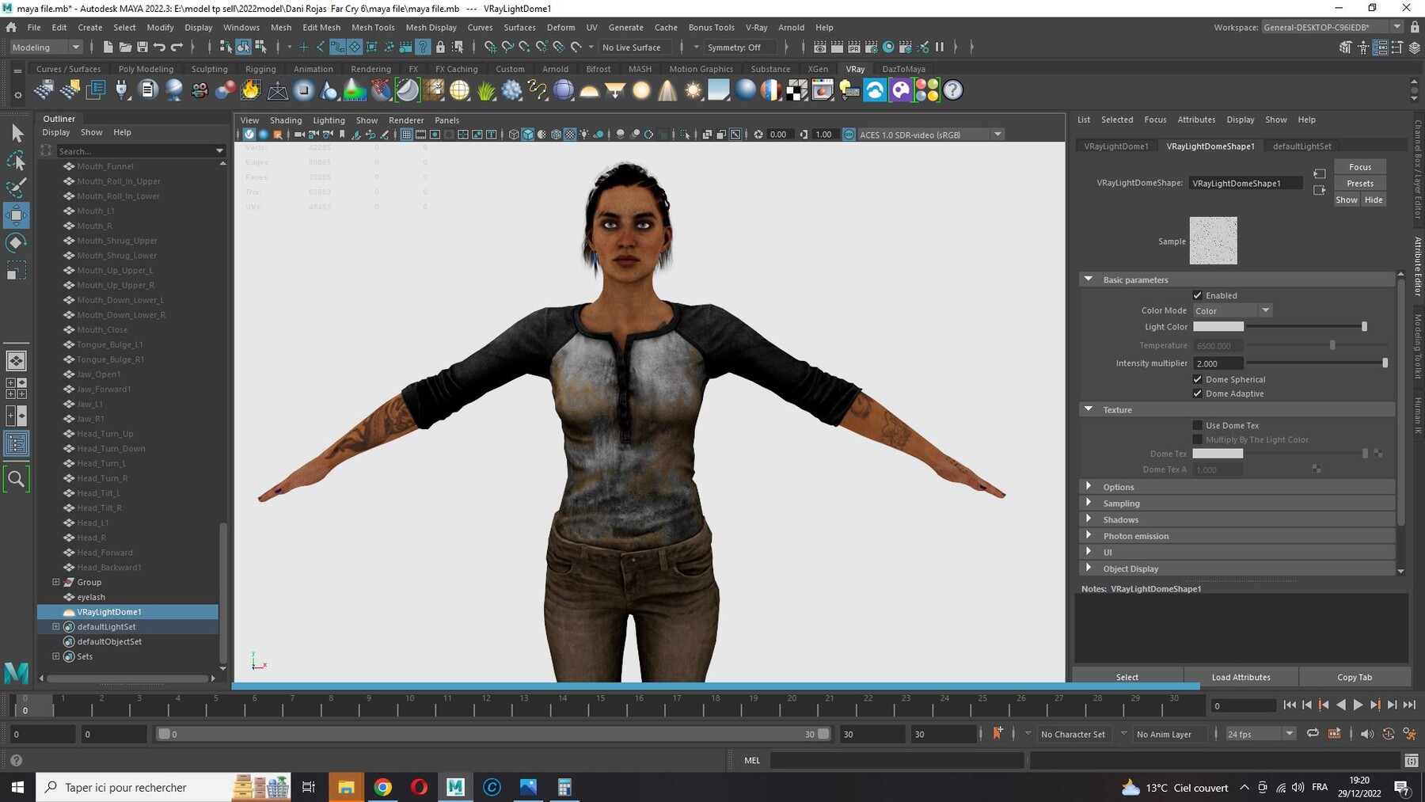Screen dimensions: 1425x802
Task: Collapse the Texture section
Action: click(1089, 409)
